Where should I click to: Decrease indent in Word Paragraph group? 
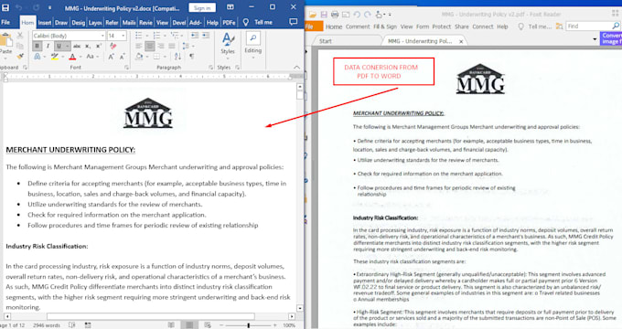click(x=195, y=36)
